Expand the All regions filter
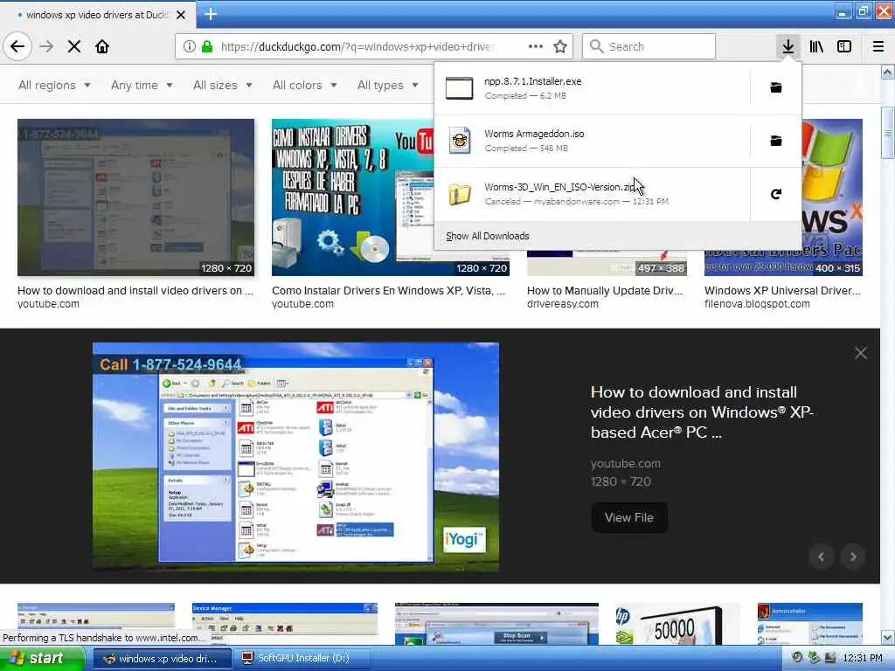This screenshot has width=895, height=671. (54, 85)
